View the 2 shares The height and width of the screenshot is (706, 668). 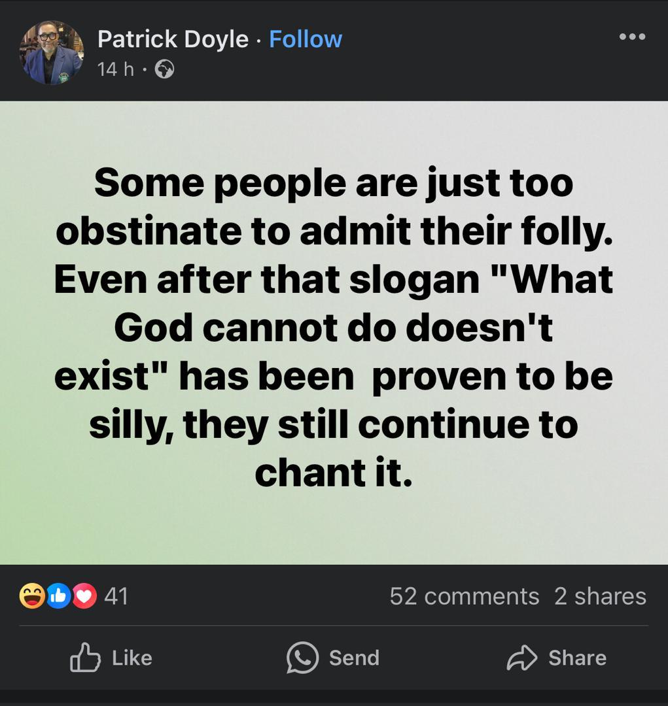(600, 596)
